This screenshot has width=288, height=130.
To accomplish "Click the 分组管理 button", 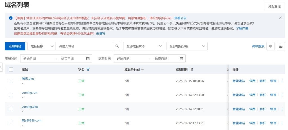I will [274, 6].
